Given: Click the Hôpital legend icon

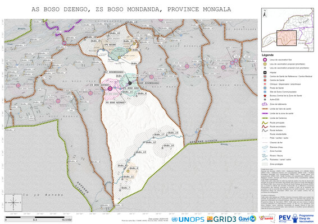Looking at the screenshot, I should tap(265, 72).
